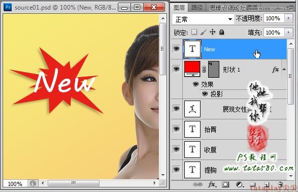Image resolution: width=298 pixels, height=192 pixels.
Task: Hide the New text layer
Action: (x=176, y=49)
